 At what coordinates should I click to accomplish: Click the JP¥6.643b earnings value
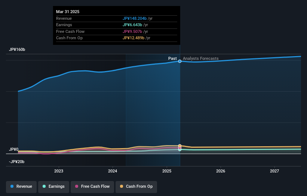tap(132, 25)
